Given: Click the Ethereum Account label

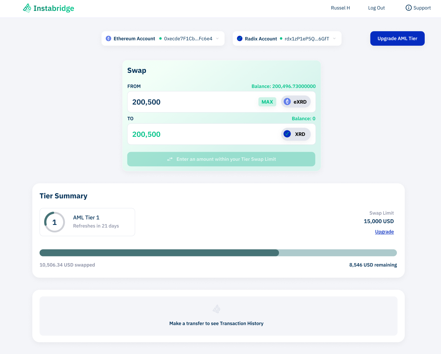Looking at the screenshot, I should pyautogui.click(x=134, y=39).
